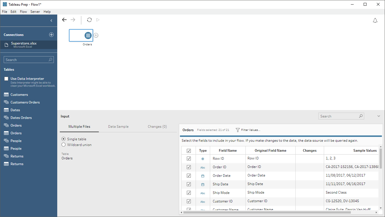Click the 'Second Class' sample value
This screenshot has width=385, height=217.
click(x=336, y=192)
